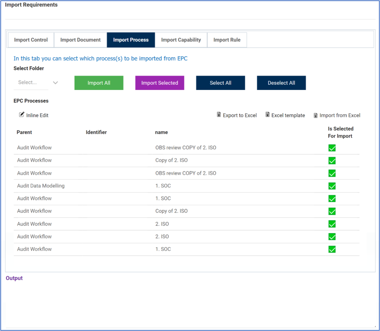Uncheck the last 1. SOC row checkbox
The image size is (380, 331).
pos(332,249)
